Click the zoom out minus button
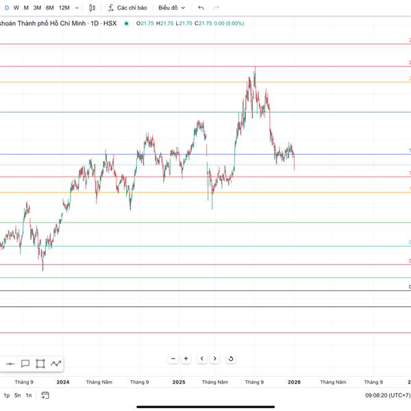This screenshot has width=411, height=411. [173, 358]
